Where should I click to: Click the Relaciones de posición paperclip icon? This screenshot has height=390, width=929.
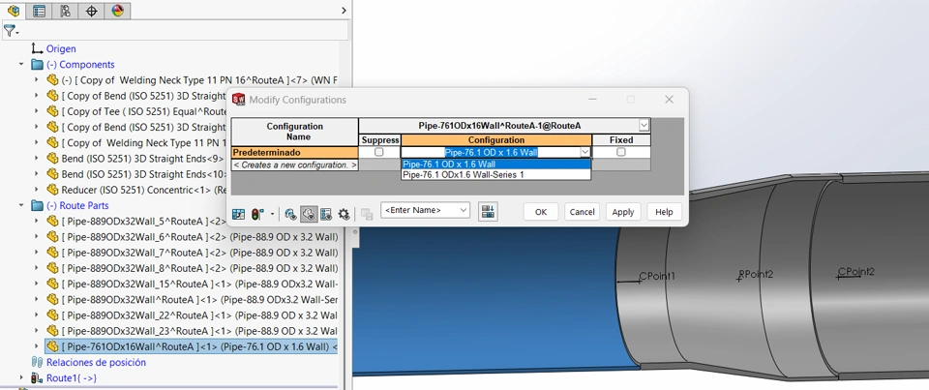click(x=38, y=362)
